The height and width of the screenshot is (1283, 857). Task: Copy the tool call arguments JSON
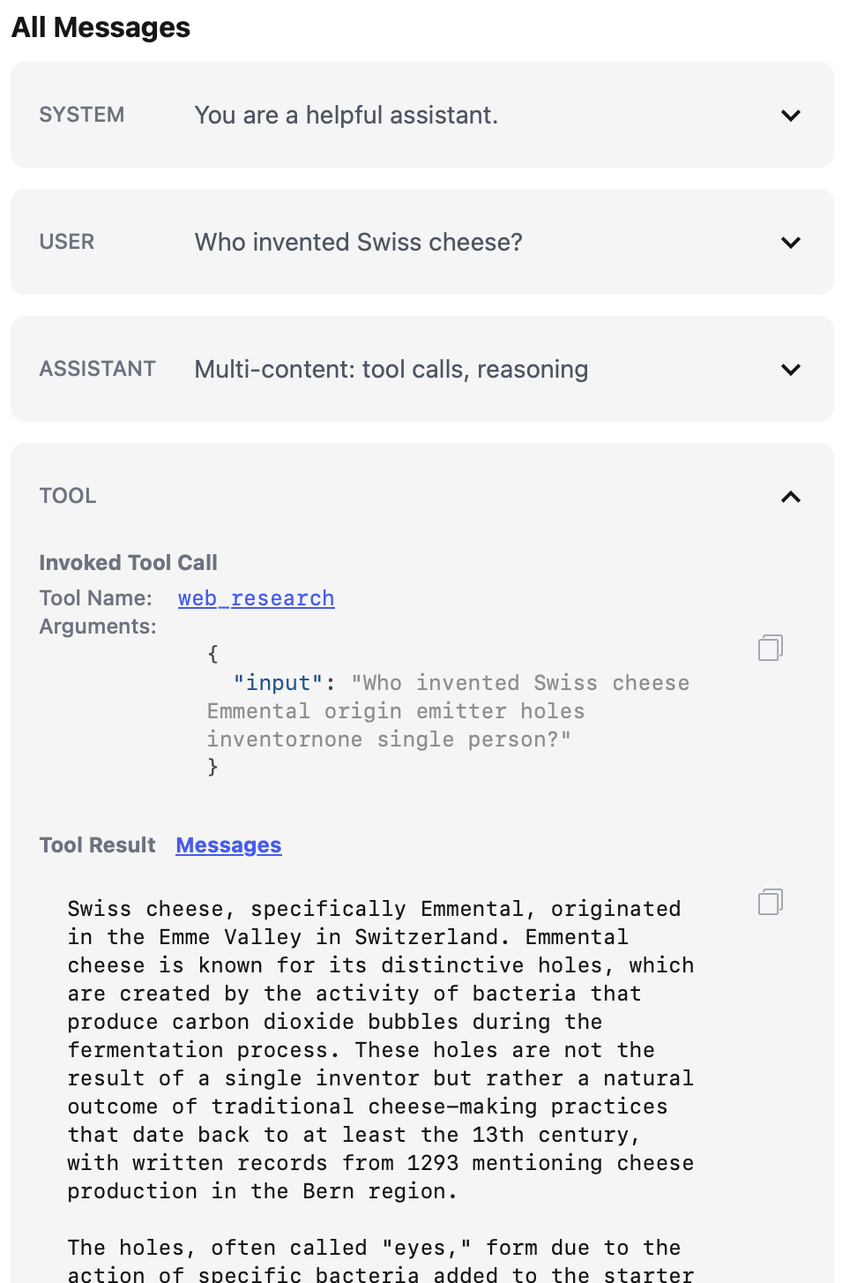(x=771, y=648)
